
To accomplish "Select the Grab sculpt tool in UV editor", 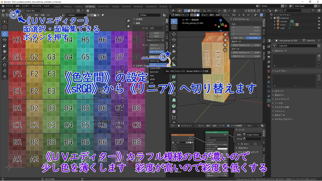I will point(5,65).
